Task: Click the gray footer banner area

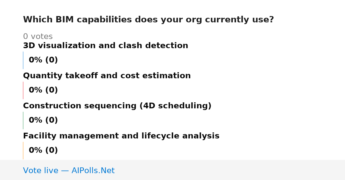Action: pyautogui.click(x=172, y=170)
